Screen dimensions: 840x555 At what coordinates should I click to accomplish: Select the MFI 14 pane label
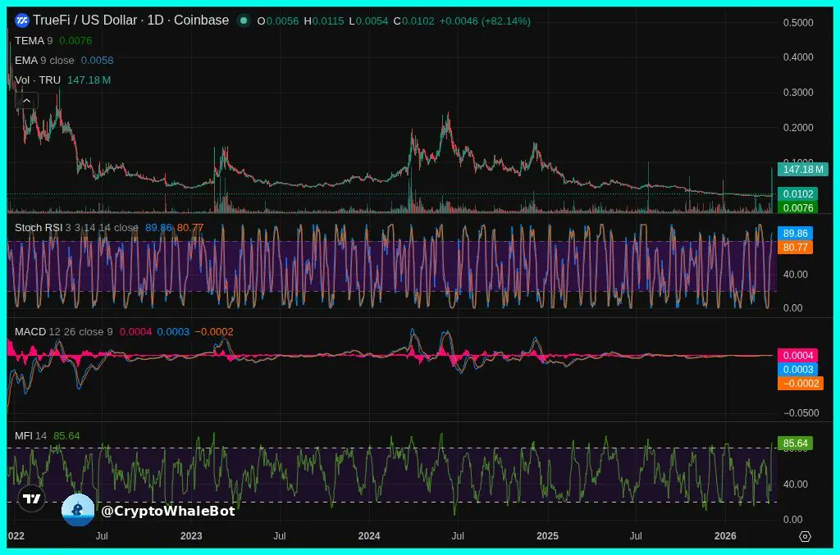[x=30, y=435]
